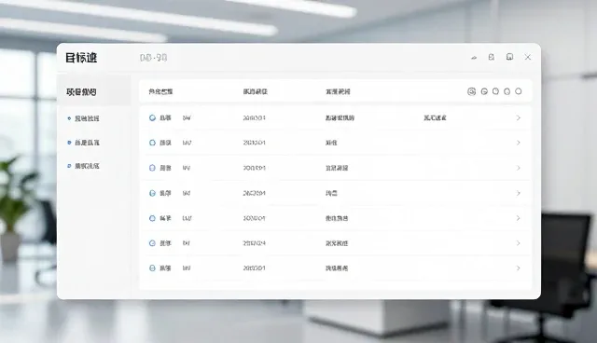Screen dimensions: 597x343
Task: Click the first column header label
Action: [x=160, y=91]
